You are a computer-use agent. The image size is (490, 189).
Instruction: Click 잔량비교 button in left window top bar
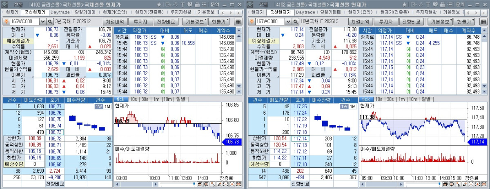pyautogui.click(x=166, y=22)
